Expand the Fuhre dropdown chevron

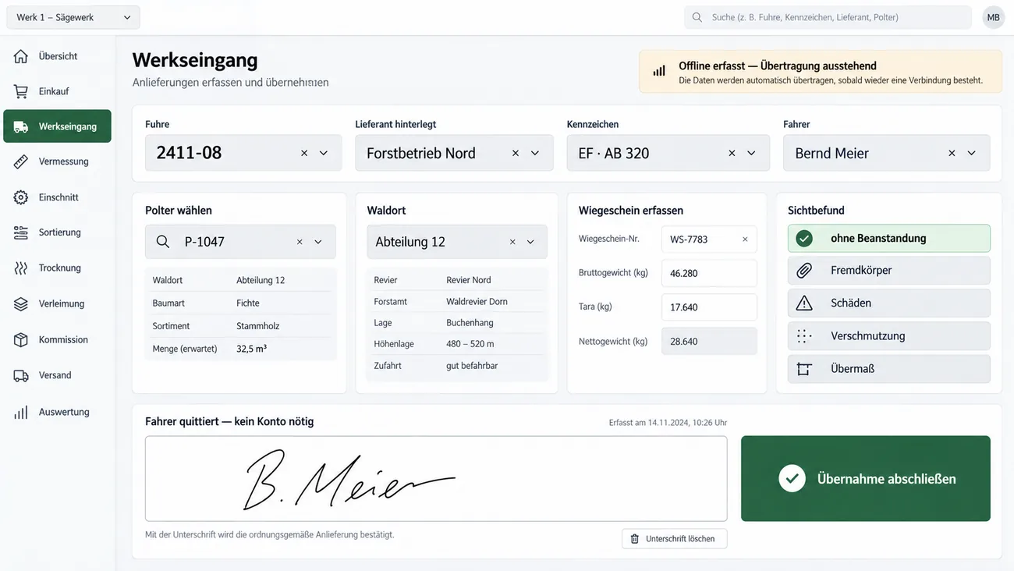(x=324, y=153)
